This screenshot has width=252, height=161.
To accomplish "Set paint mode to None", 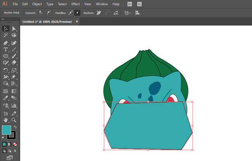I will [15, 144].
